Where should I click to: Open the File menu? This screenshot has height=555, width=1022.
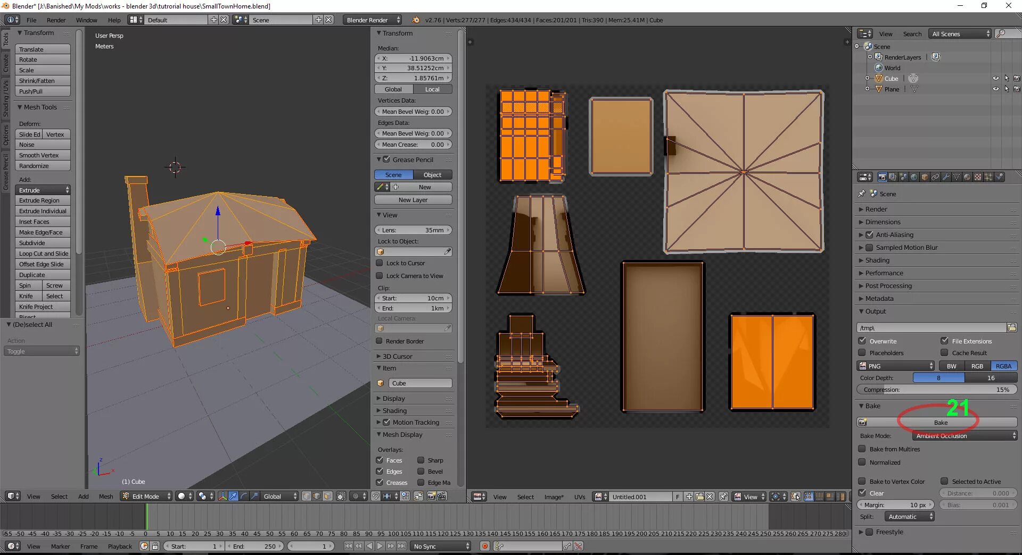31,20
